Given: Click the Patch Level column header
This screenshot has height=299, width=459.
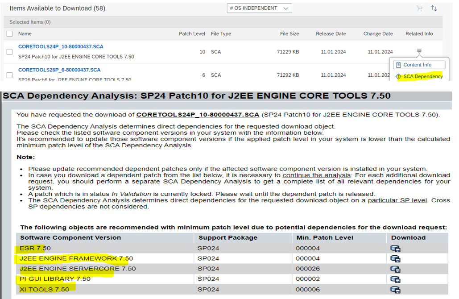Looking at the screenshot, I should (192, 34).
